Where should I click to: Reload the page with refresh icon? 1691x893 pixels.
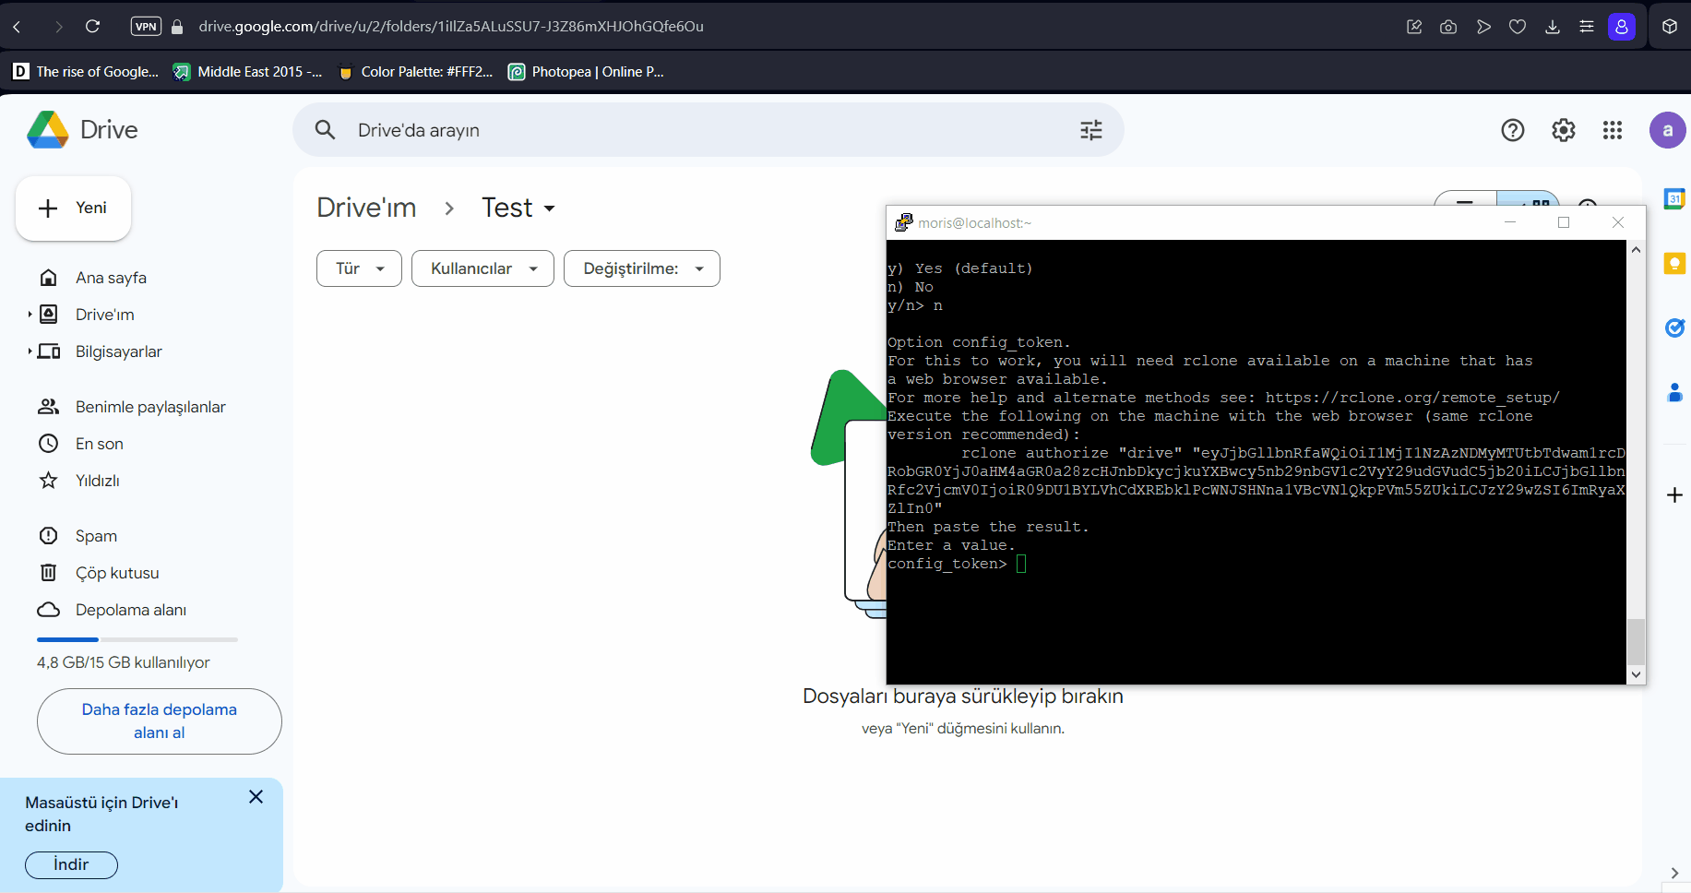[92, 27]
